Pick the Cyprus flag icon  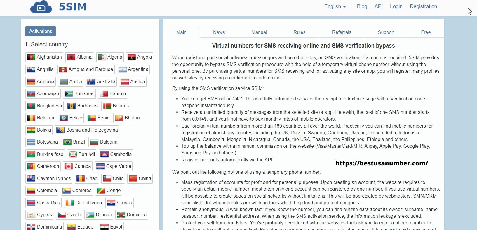point(31,215)
